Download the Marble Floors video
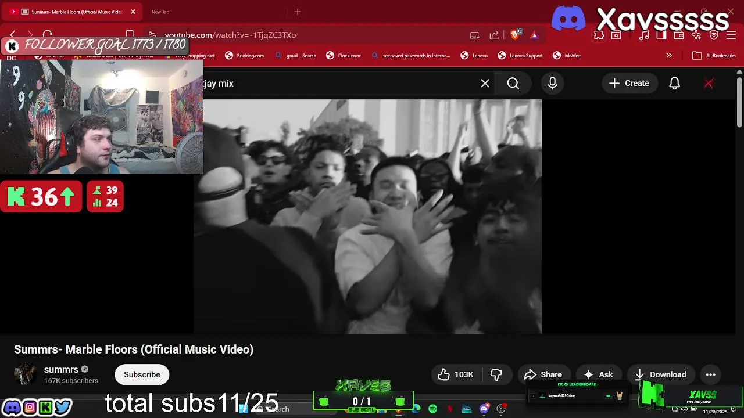The height and width of the screenshot is (418, 744). click(660, 374)
